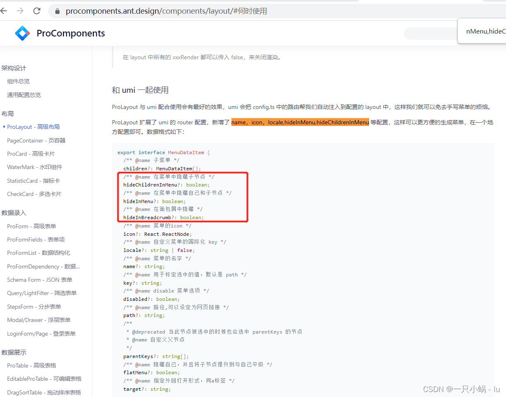
Task: Open ProFormFields - 表单项 page
Action: (x=36, y=240)
